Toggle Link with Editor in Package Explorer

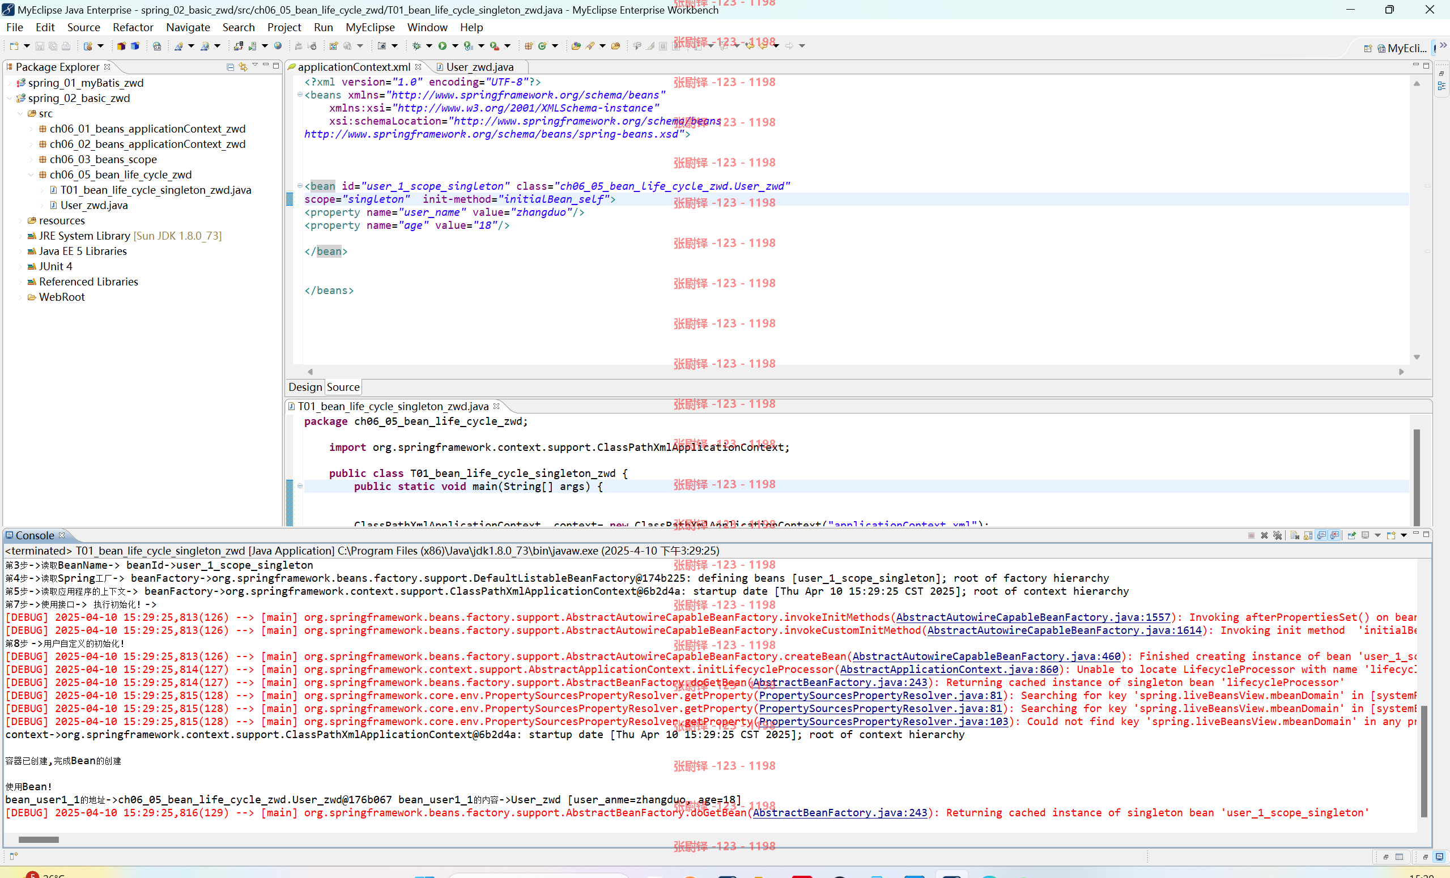(x=243, y=66)
